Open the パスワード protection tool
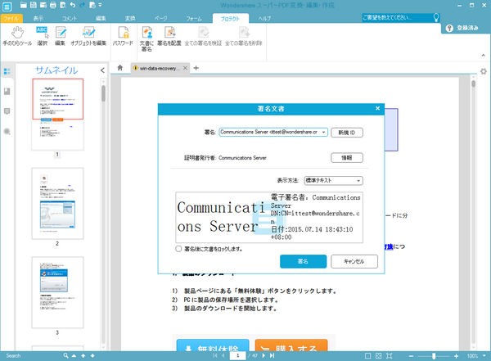The height and width of the screenshot is (361, 491). (123, 36)
